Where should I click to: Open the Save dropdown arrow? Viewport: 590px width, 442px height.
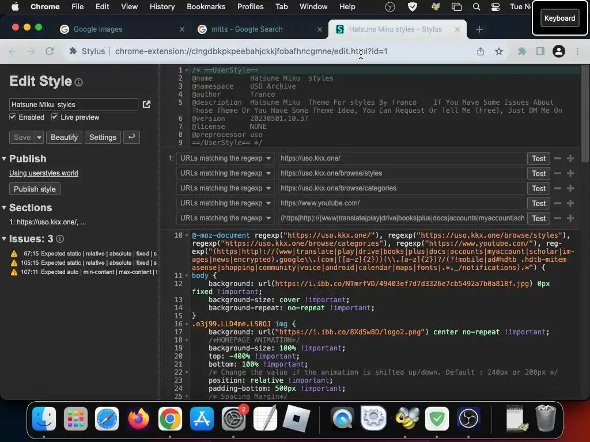pos(39,138)
